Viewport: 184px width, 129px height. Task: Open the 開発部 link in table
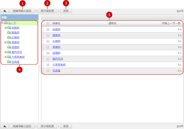click(56, 35)
